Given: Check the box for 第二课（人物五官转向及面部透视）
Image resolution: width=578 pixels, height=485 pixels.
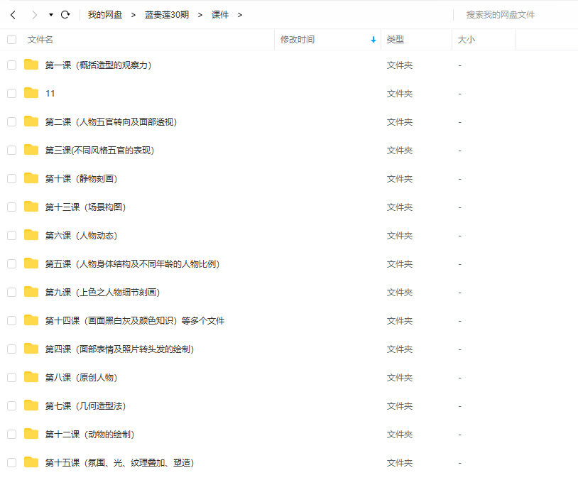Looking at the screenshot, I should pyautogui.click(x=11, y=121).
